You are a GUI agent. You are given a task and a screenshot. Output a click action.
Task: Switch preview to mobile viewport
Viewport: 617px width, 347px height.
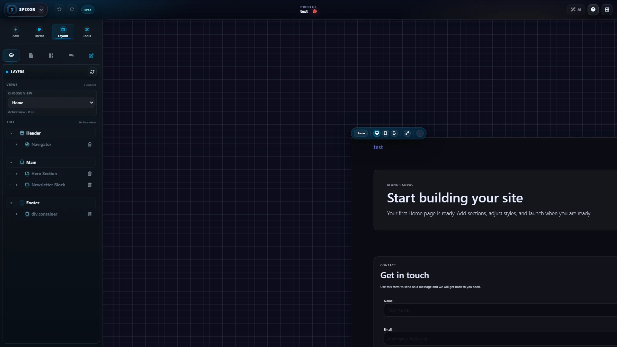point(394,133)
